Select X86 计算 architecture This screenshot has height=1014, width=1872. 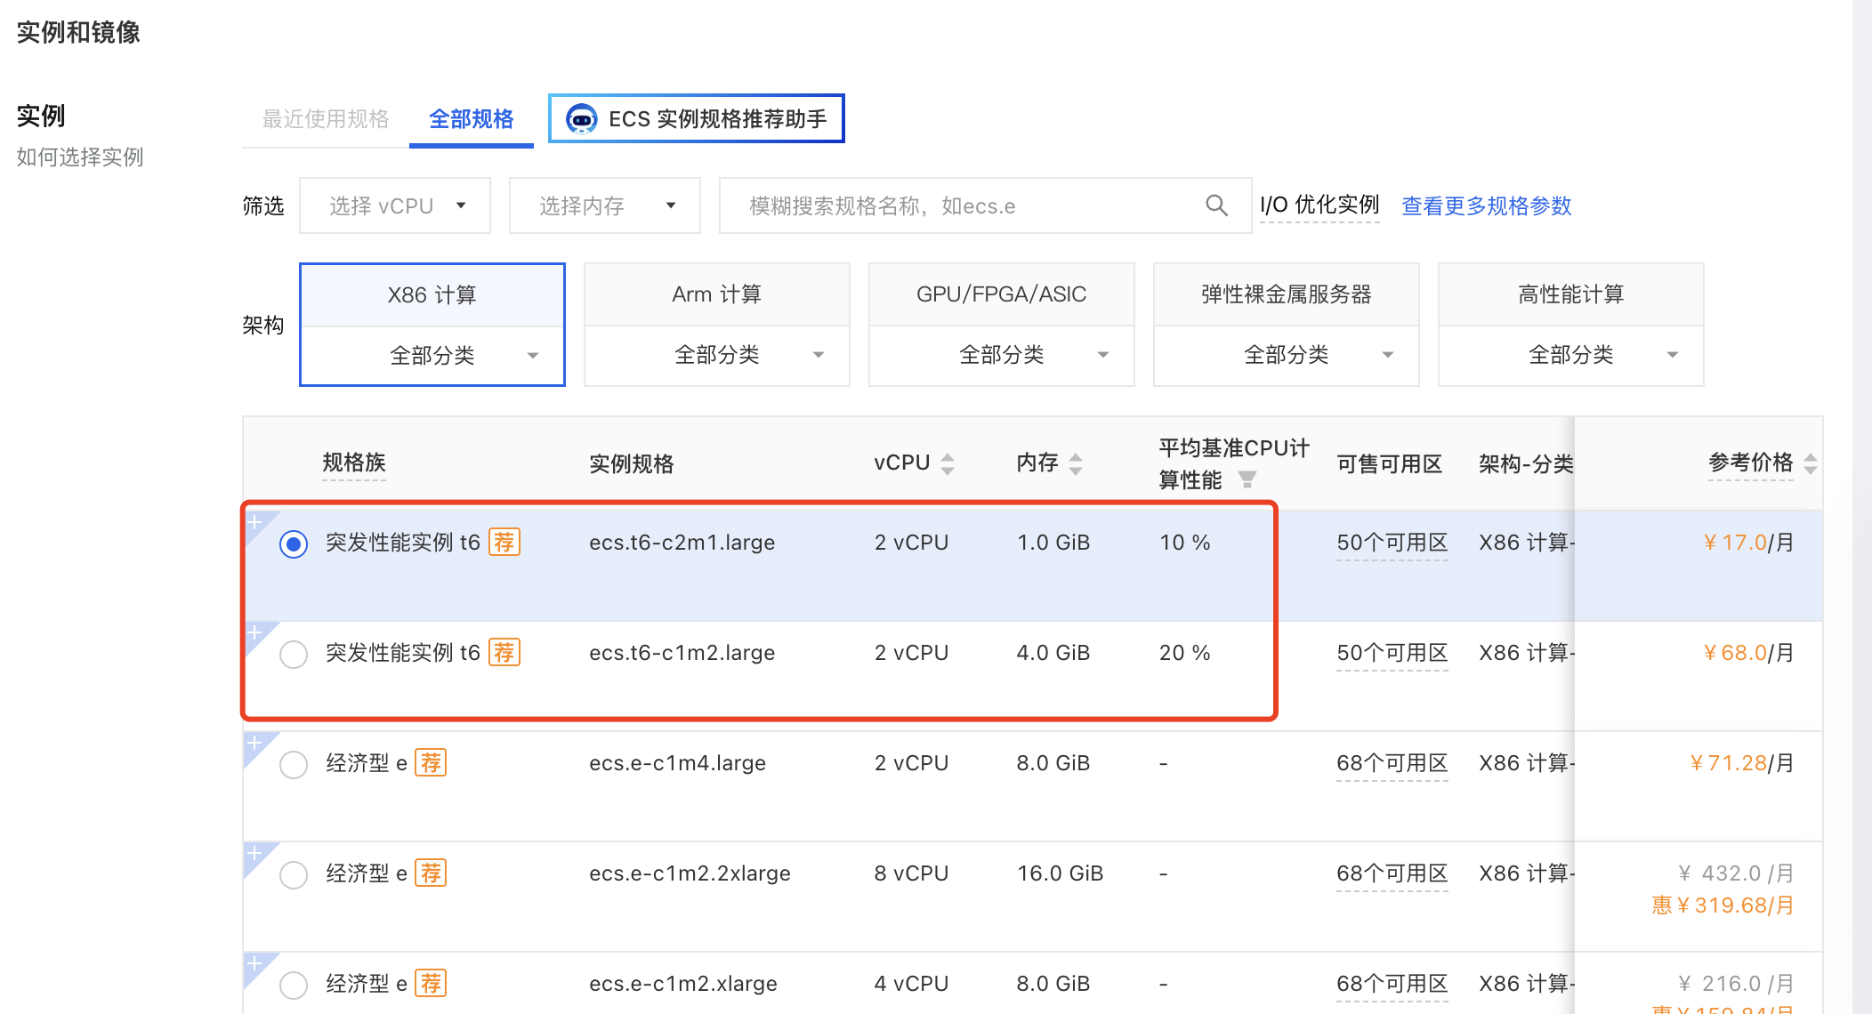click(432, 294)
